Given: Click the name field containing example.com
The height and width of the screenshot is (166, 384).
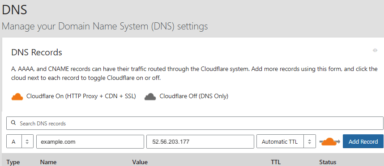Looking at the screenshot, I should [90, 141].
